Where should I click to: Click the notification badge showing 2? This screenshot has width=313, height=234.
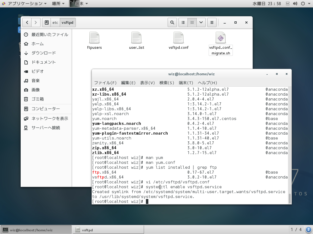point(308,230)
